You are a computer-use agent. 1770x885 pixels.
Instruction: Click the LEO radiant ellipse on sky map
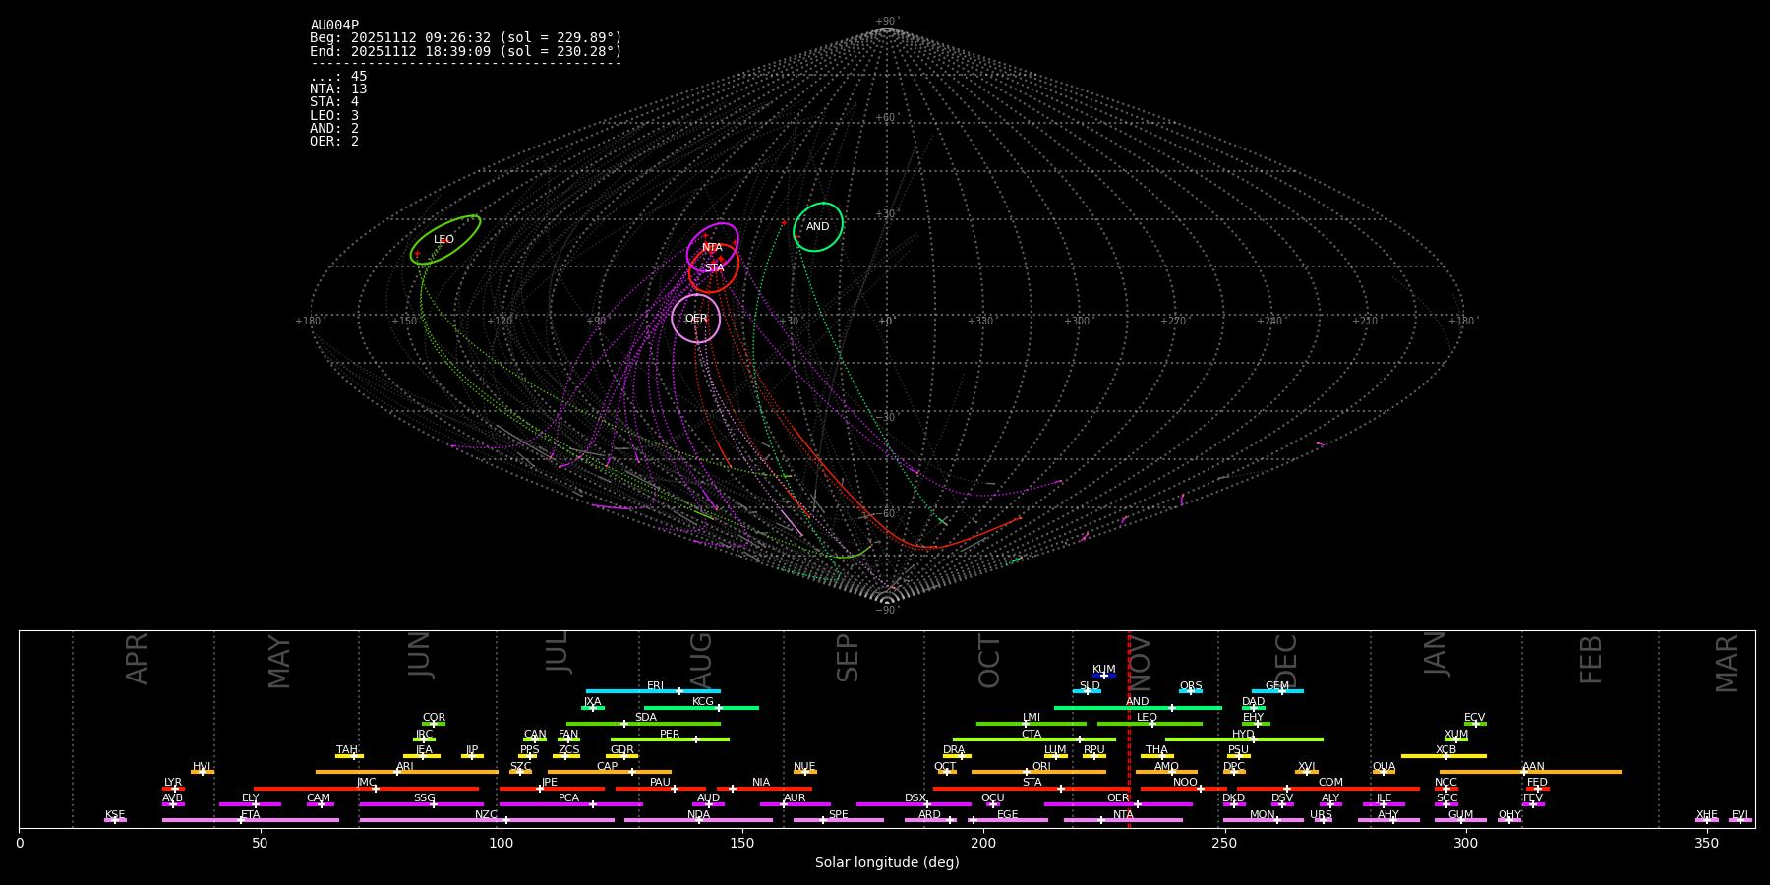tap(444, 240)
